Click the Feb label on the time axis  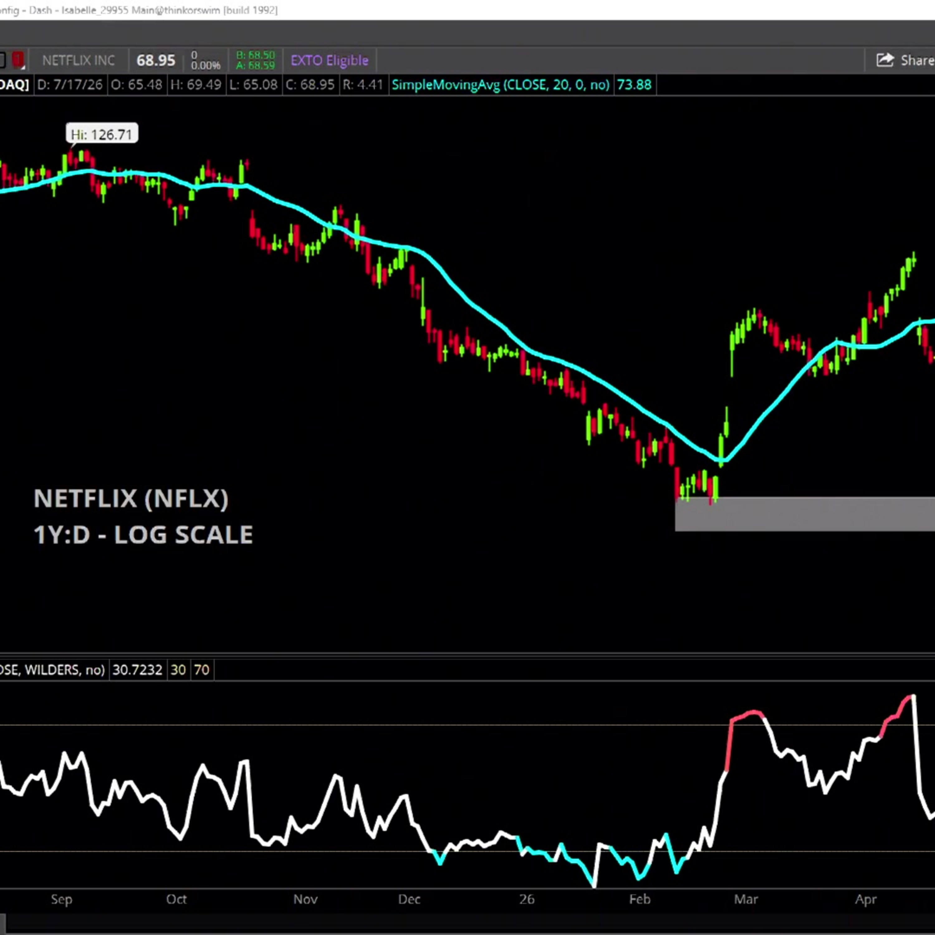(x=639, y=900)
